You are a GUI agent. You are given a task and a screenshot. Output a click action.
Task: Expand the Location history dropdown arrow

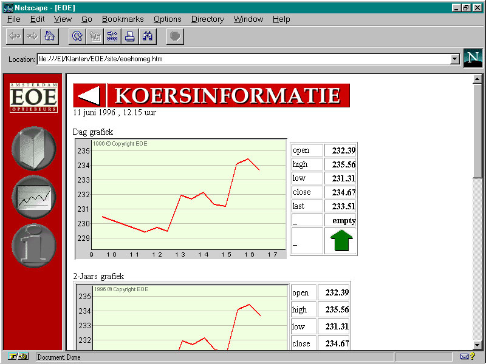(x=454, y=59)
